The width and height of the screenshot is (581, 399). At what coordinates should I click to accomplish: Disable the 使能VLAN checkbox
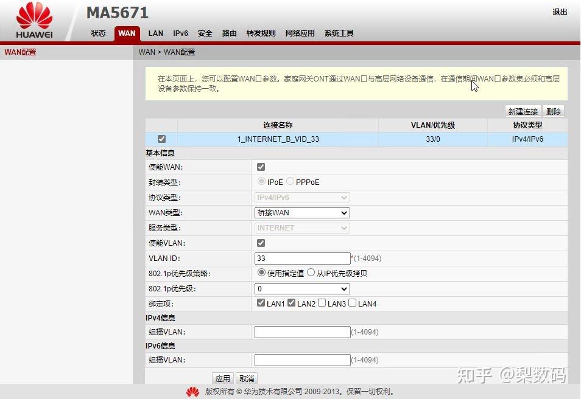pyautogui.click(x=261, y=243)
